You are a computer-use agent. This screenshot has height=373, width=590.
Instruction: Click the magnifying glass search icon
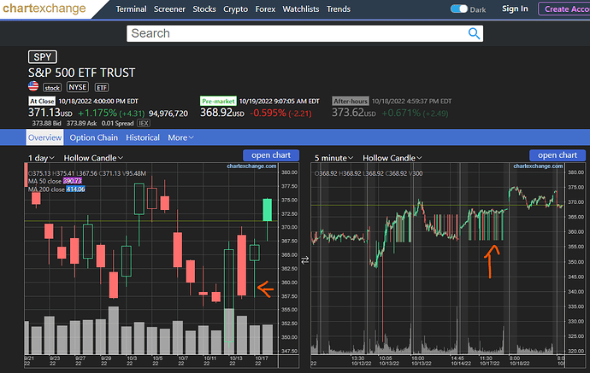tap(474, 33)
